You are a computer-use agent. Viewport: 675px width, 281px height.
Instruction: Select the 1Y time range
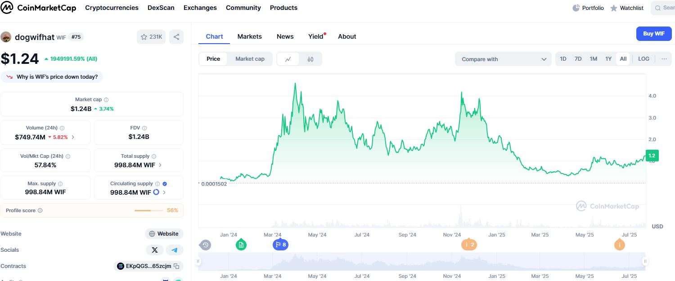(x=608, y=59)
